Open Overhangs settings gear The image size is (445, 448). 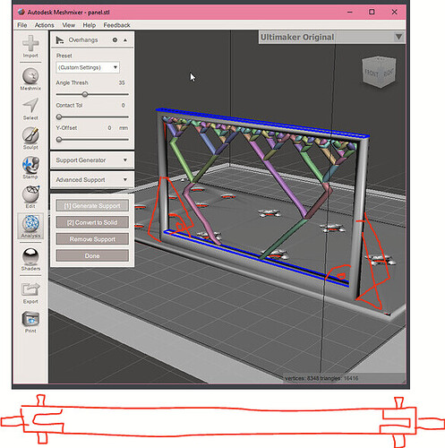point(115,39)
